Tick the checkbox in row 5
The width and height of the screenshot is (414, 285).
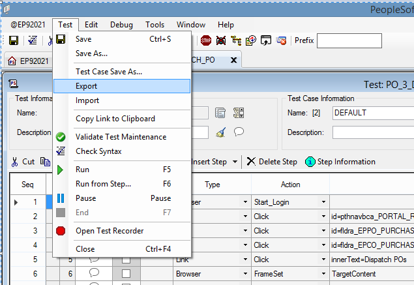tap(126, 260)
